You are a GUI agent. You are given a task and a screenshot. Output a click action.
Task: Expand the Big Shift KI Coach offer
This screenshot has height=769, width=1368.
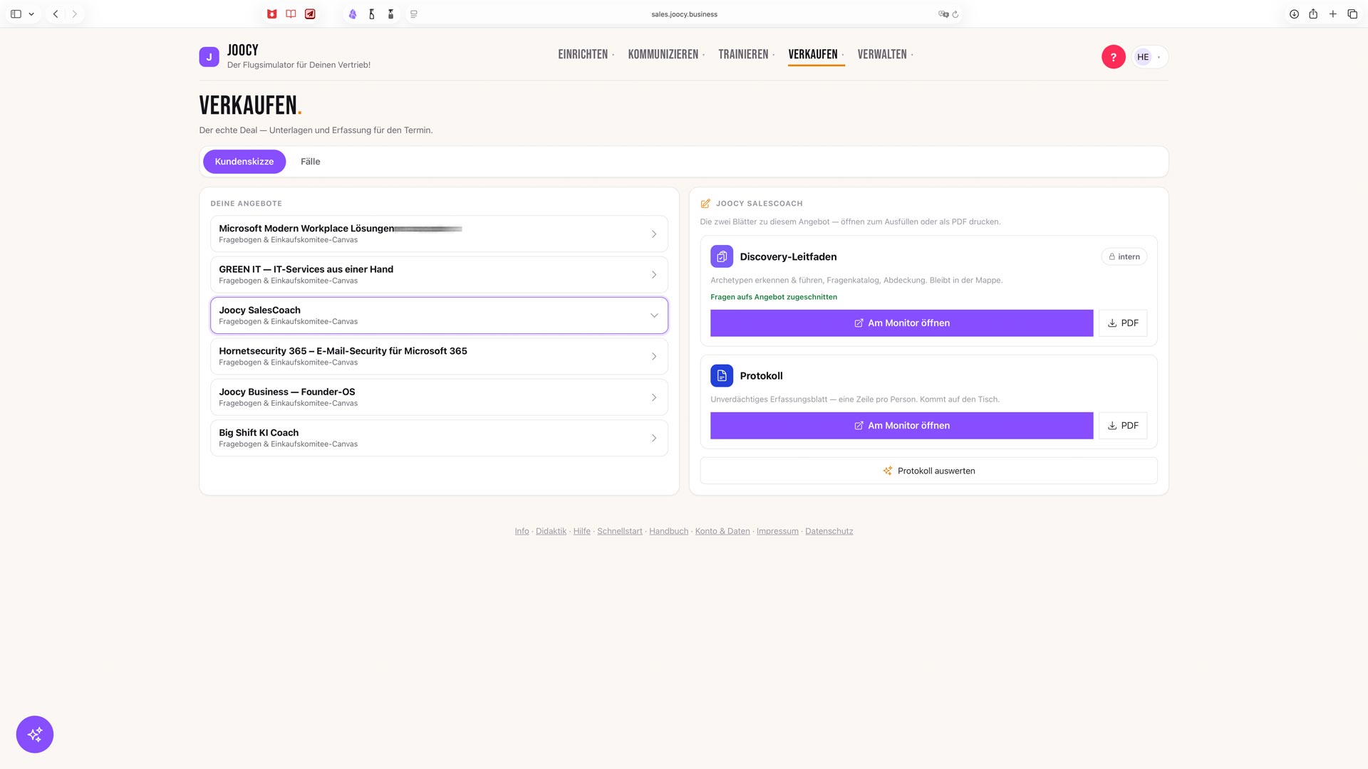[x=439, y=438]
